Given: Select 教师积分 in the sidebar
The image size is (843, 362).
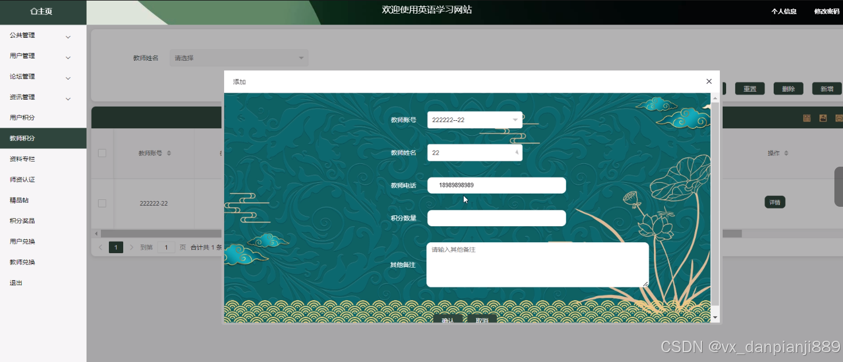Looking at the screenshot, I should pyautogui.click(x=43, y=138).
